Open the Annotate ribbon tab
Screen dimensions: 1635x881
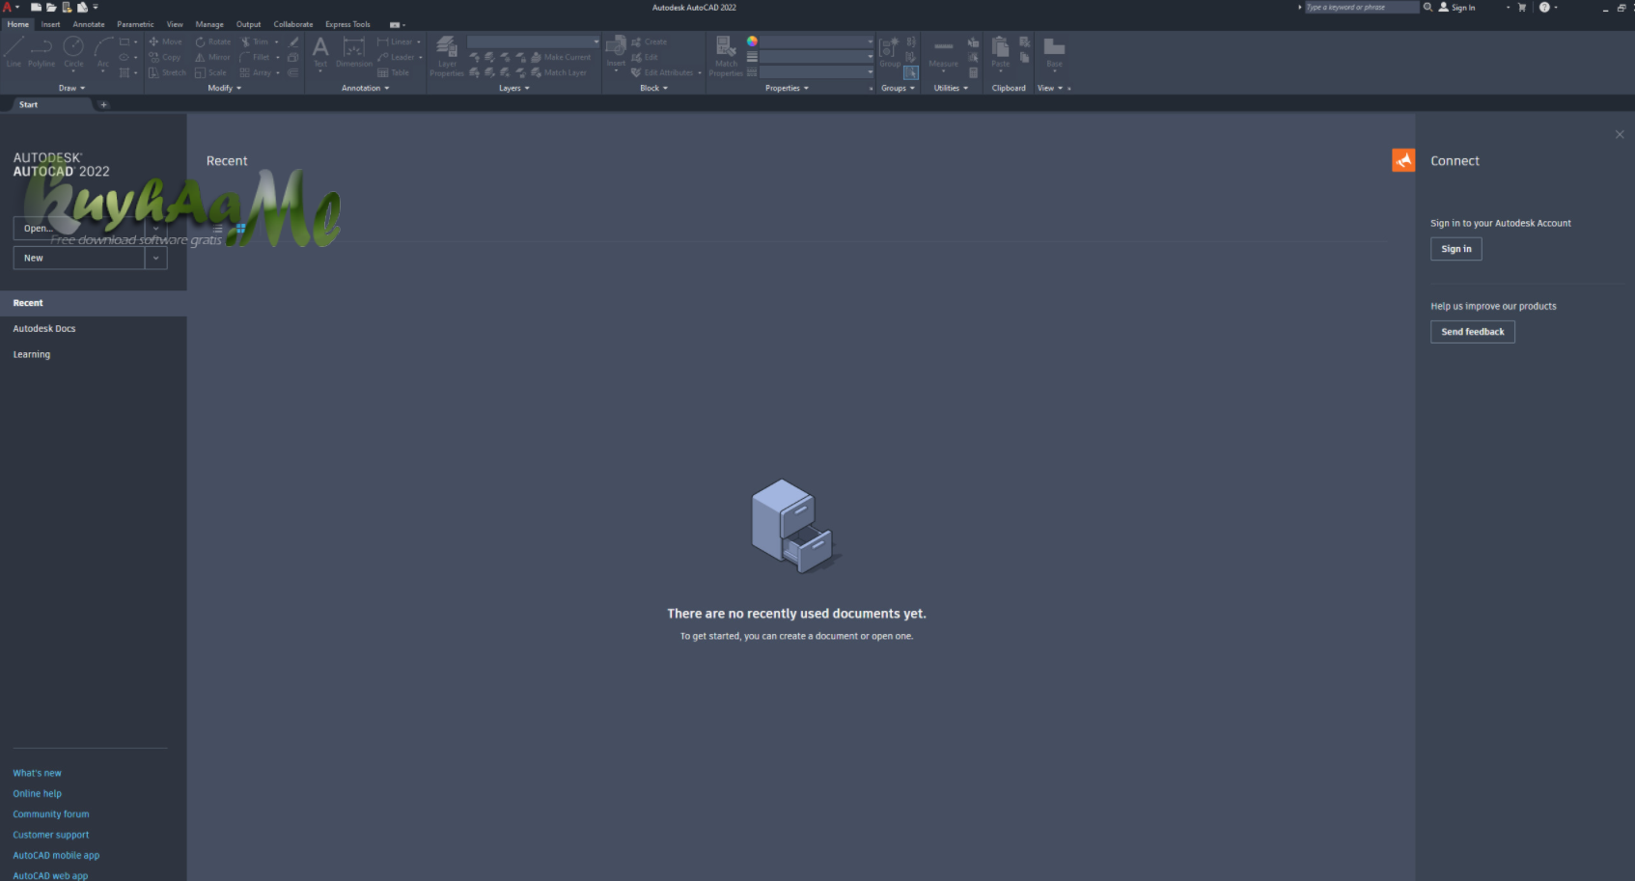click(89, 24)
